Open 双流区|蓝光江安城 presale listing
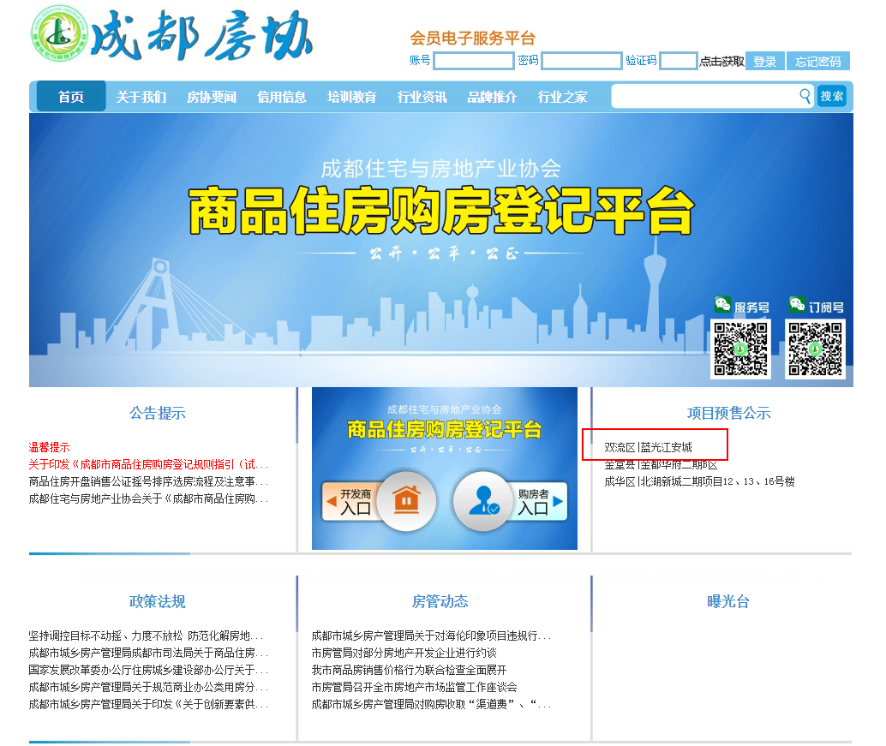 coord(648,447)
